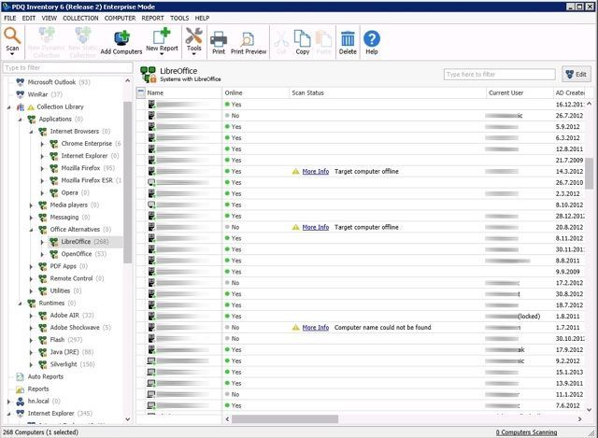598x438 pixels.
Task: Expand the Remote Control node
Action: (31, 278)
